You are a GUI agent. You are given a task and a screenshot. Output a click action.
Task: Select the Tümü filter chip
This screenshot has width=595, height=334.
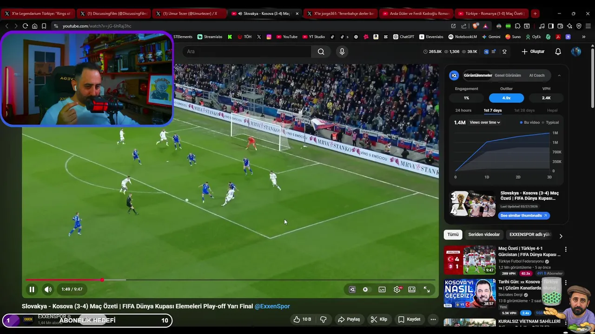point(453,235)
